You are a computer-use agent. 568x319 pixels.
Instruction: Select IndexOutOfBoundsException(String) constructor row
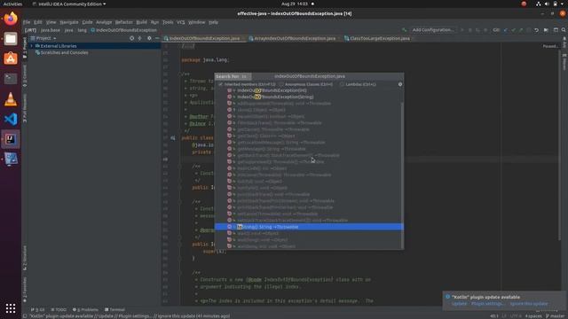pyautogui.click(x=309, y=97)
